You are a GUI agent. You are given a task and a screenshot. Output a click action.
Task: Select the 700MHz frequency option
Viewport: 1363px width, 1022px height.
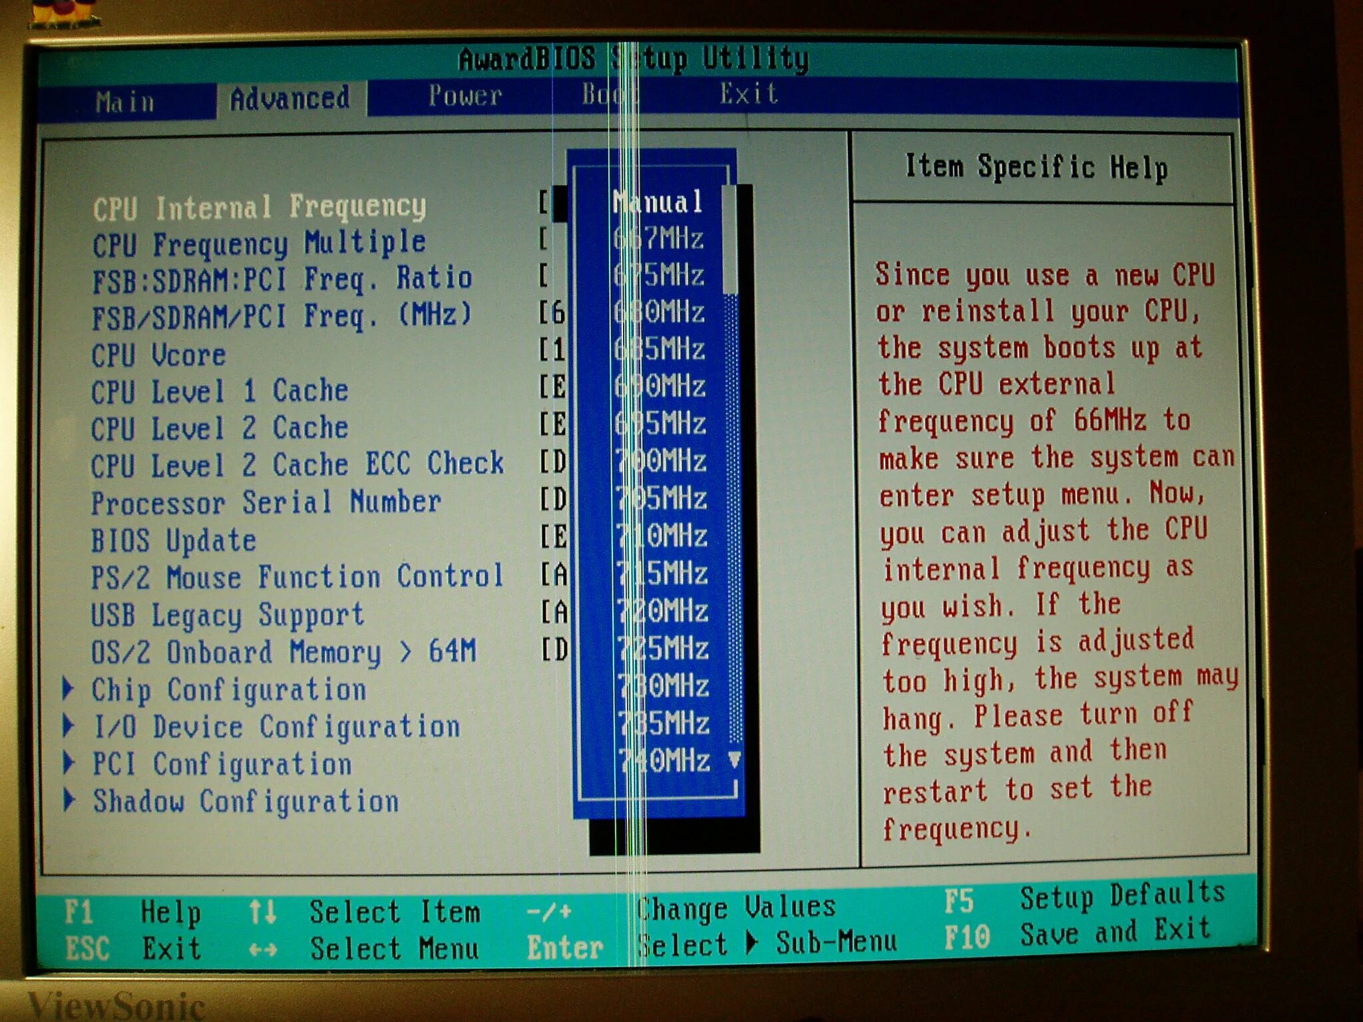point(661,461)
